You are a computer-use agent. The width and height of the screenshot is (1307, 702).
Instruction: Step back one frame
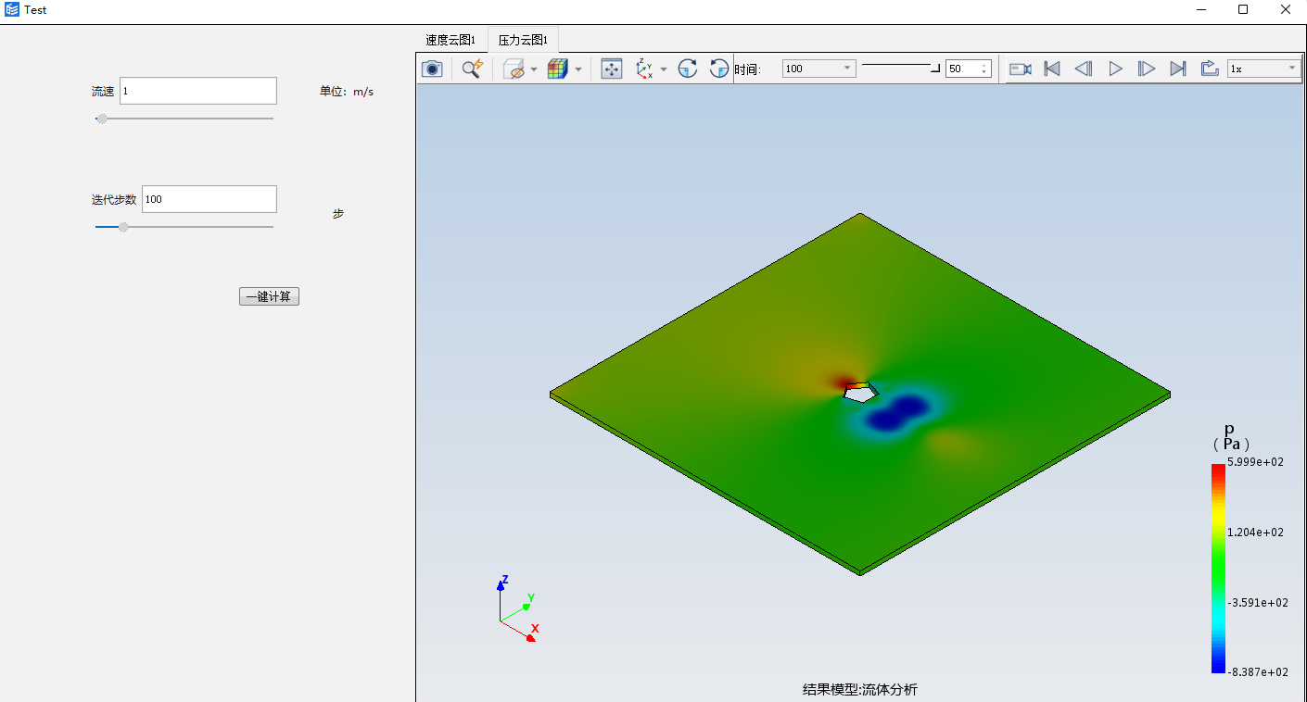pyautogui.click(x=1084, y=69)
